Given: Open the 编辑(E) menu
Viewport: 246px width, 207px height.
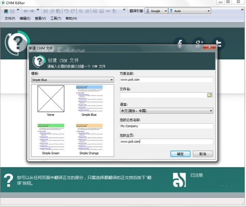Looking at the screenshot, I should click(x=25, y=19).
